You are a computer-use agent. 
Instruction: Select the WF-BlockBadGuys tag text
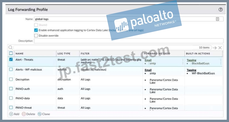tap(203, 73)
